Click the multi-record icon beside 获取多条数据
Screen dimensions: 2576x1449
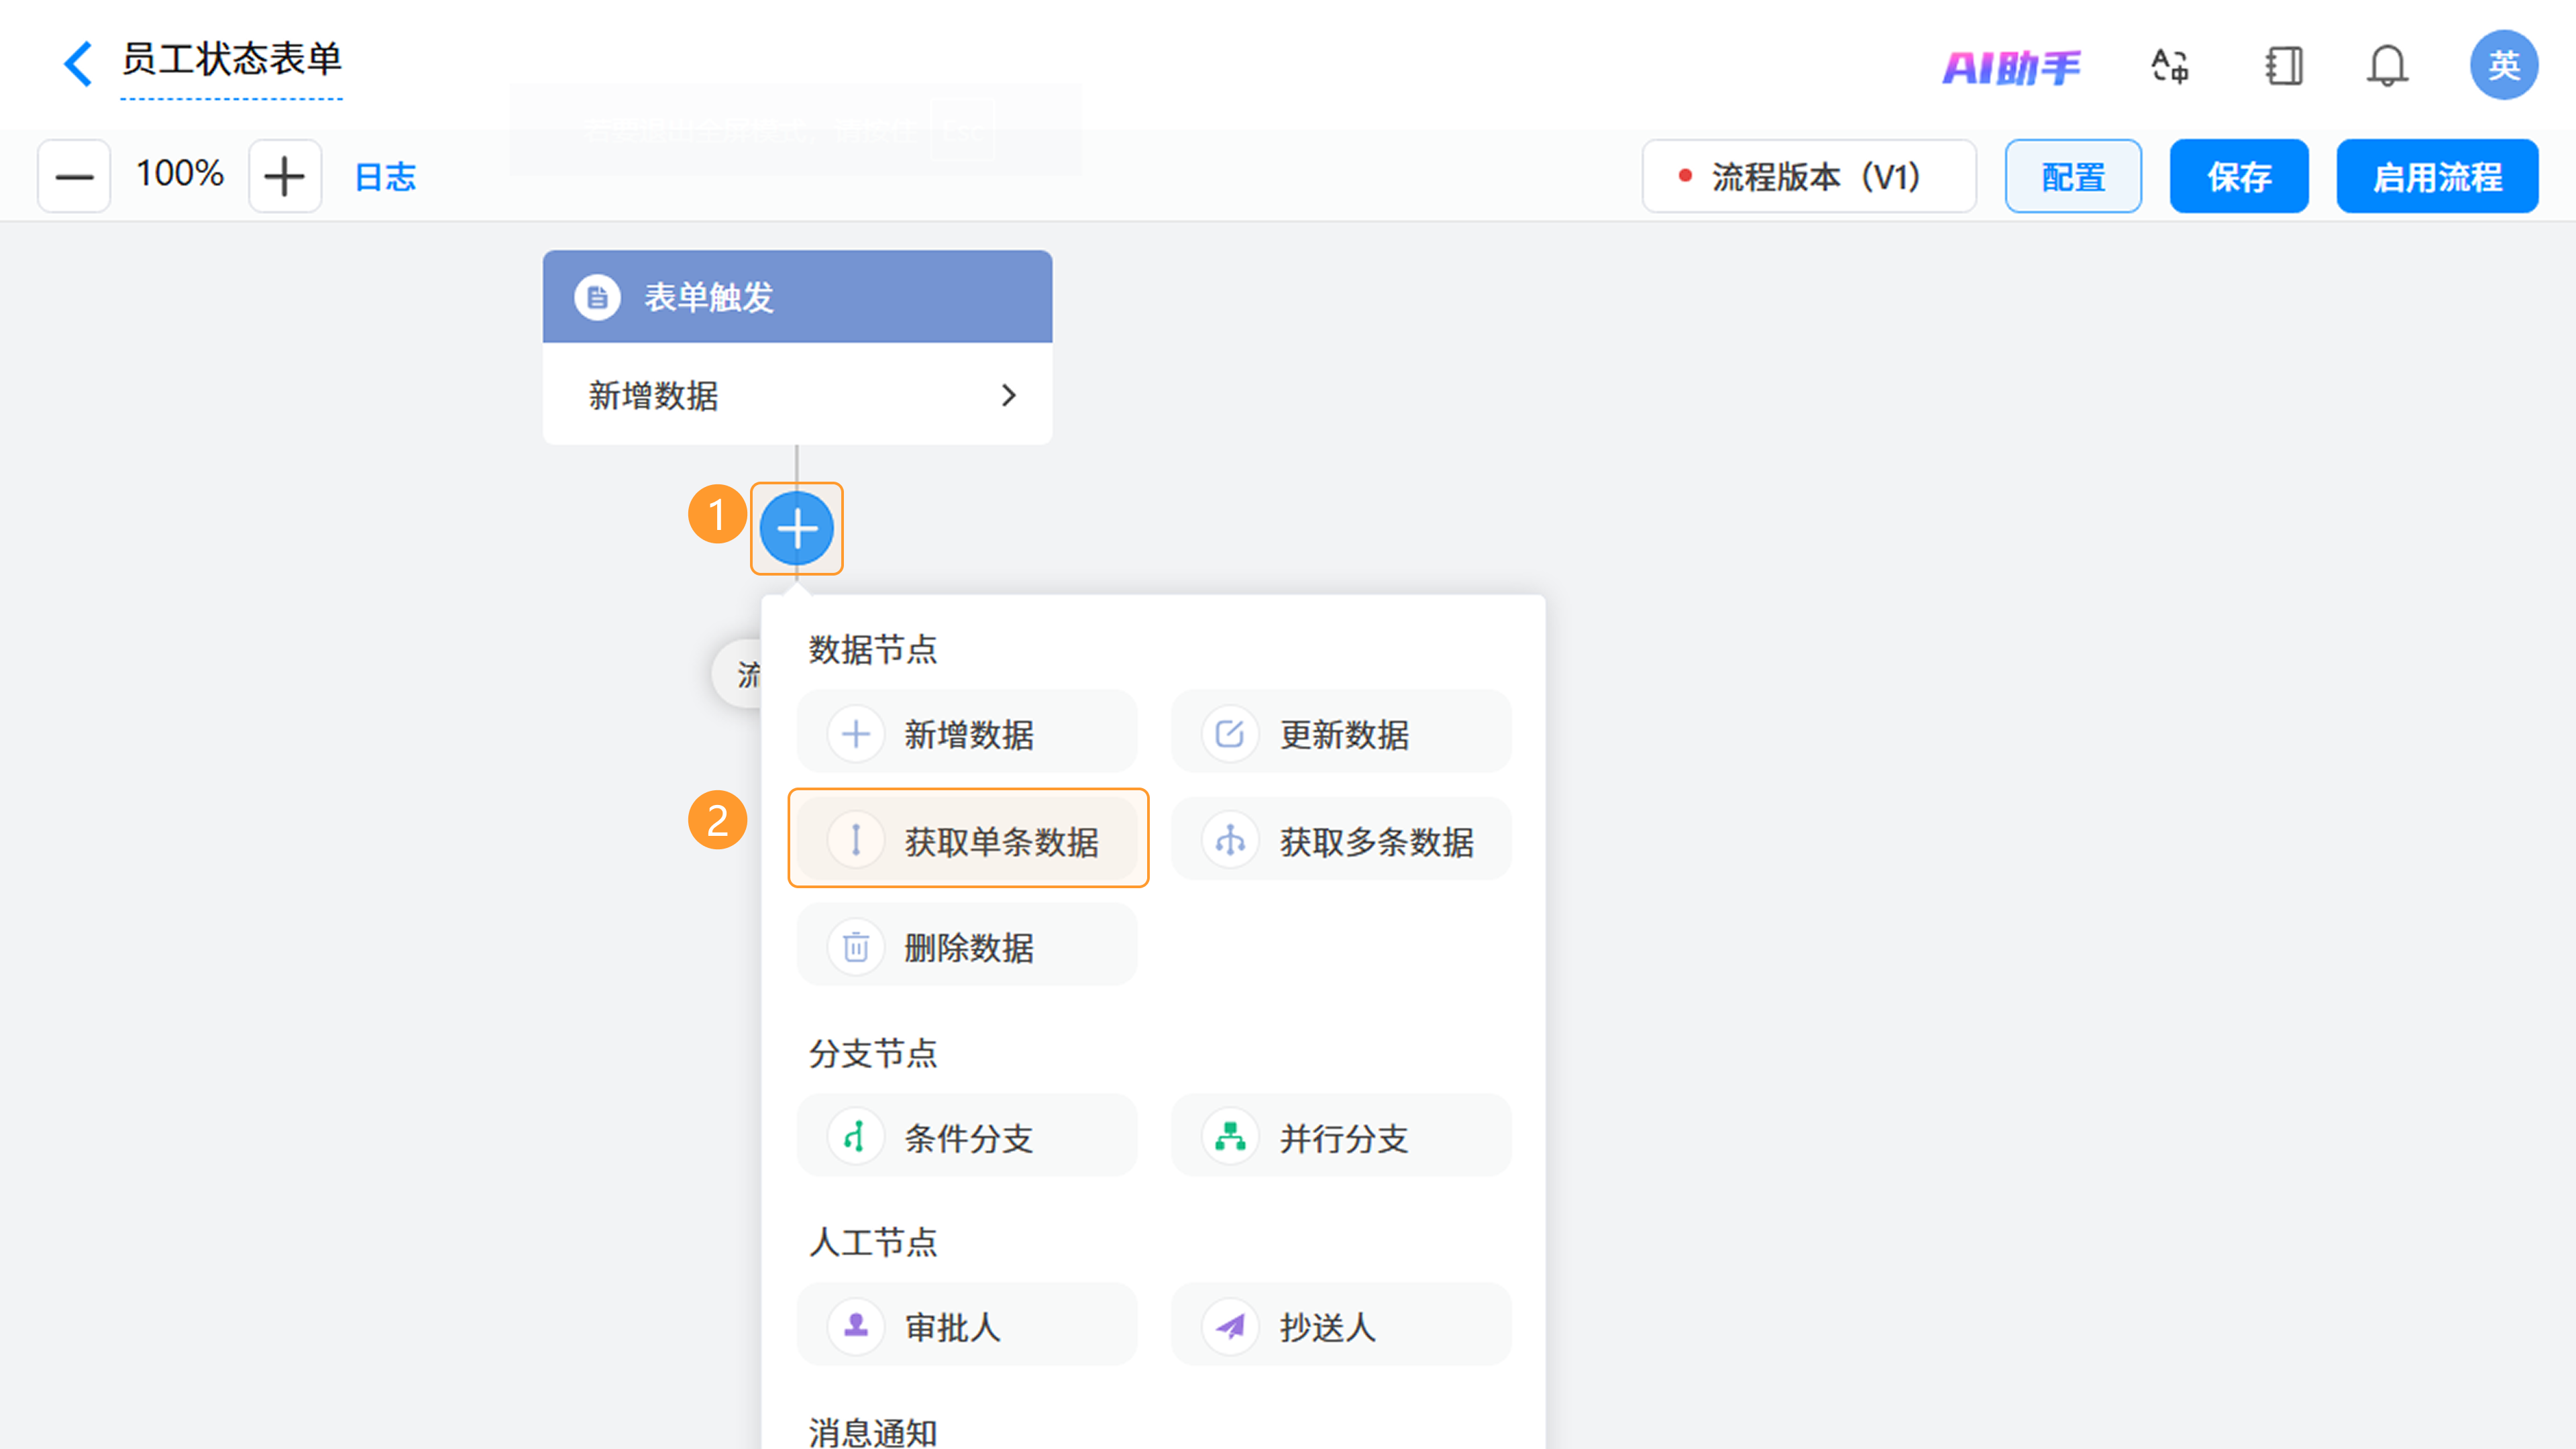(x=1230, y=840)
